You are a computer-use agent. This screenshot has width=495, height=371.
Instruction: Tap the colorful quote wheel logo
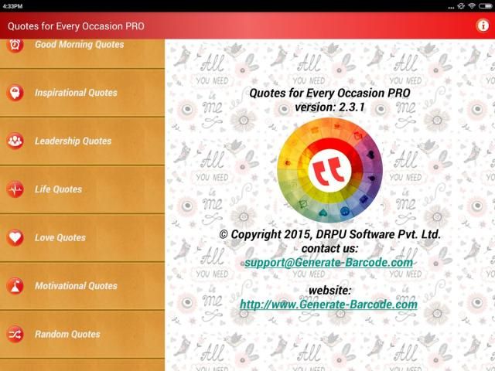click(329, 171)
